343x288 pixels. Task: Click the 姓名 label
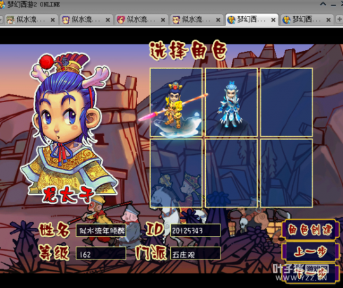coord(54,230)
